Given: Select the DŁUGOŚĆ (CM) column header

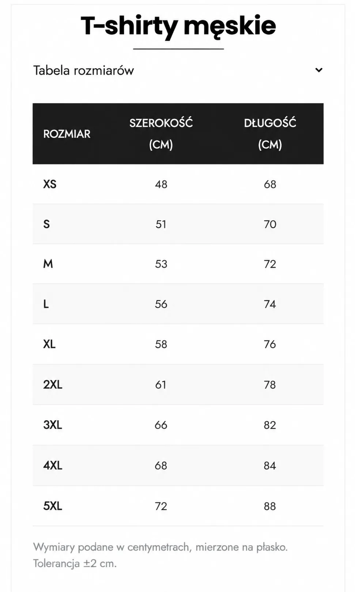Looking at the screenshot, I should coord(270,134).
